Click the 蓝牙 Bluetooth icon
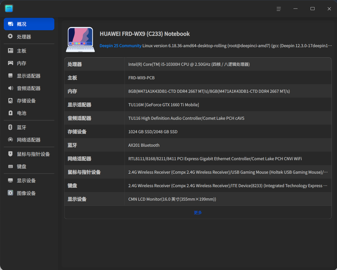Screen dimensions: 337x270 tap(11, 127)
